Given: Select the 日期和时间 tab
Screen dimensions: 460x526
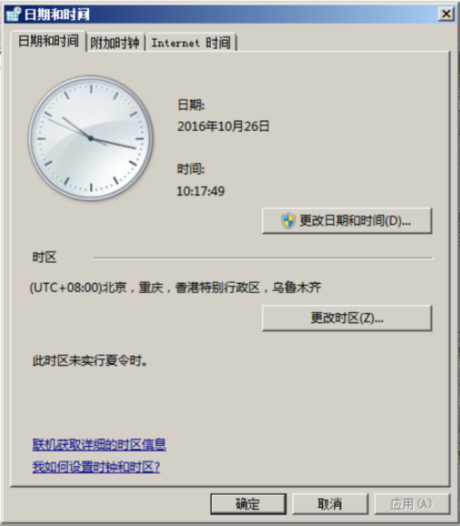Looking at the screenshot, I should (49, 41).
